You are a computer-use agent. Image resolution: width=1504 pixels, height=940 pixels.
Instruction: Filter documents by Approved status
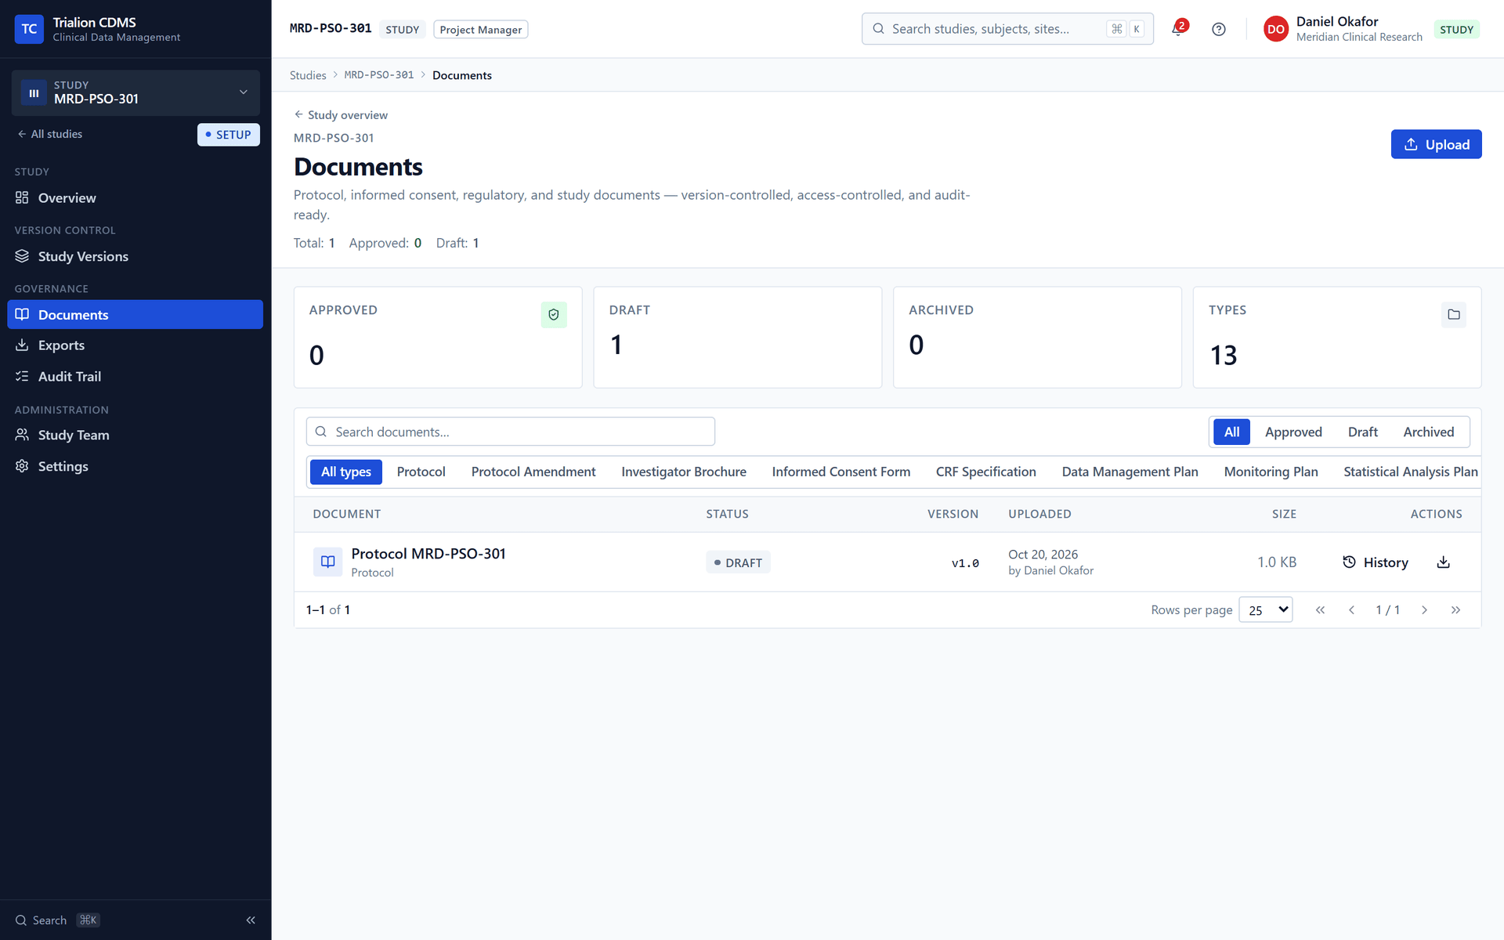click(1293, 432)
